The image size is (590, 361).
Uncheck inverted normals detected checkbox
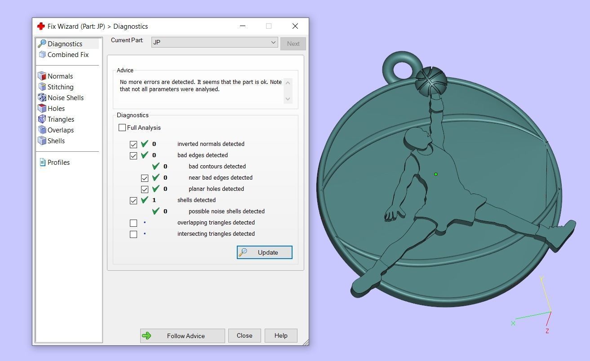133,144
